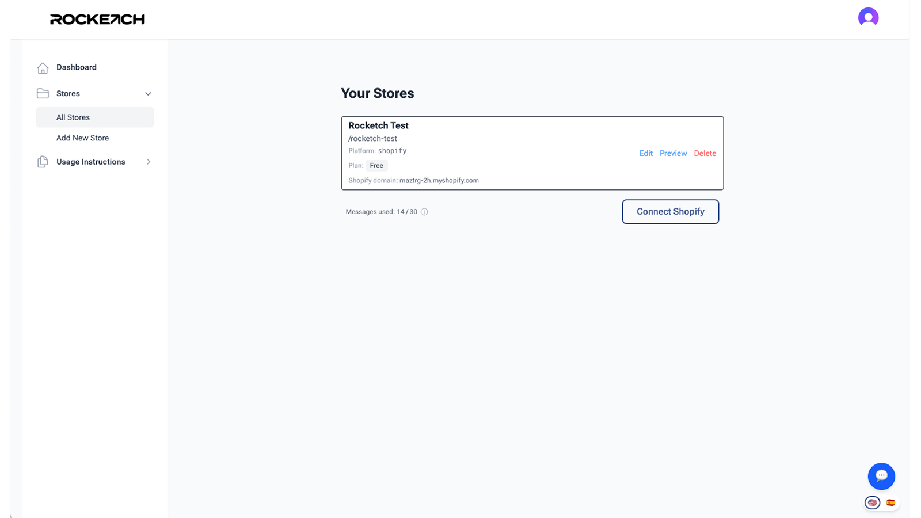The image size is (921, 518).
Task: Open the blue chat bubble widget
Action: (881, 476)
